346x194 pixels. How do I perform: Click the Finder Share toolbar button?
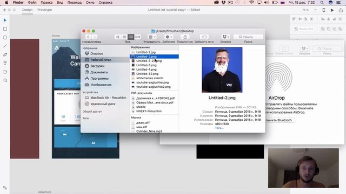click(x=185, y=37)
